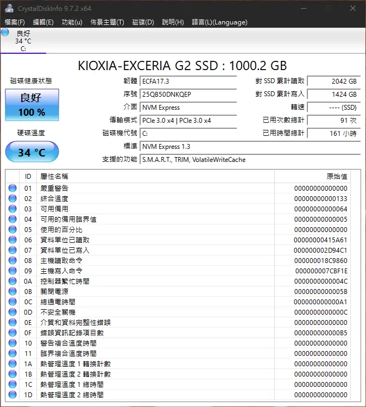Click the 原始值 column header
The image size is (366, 407).
point(337,176)
